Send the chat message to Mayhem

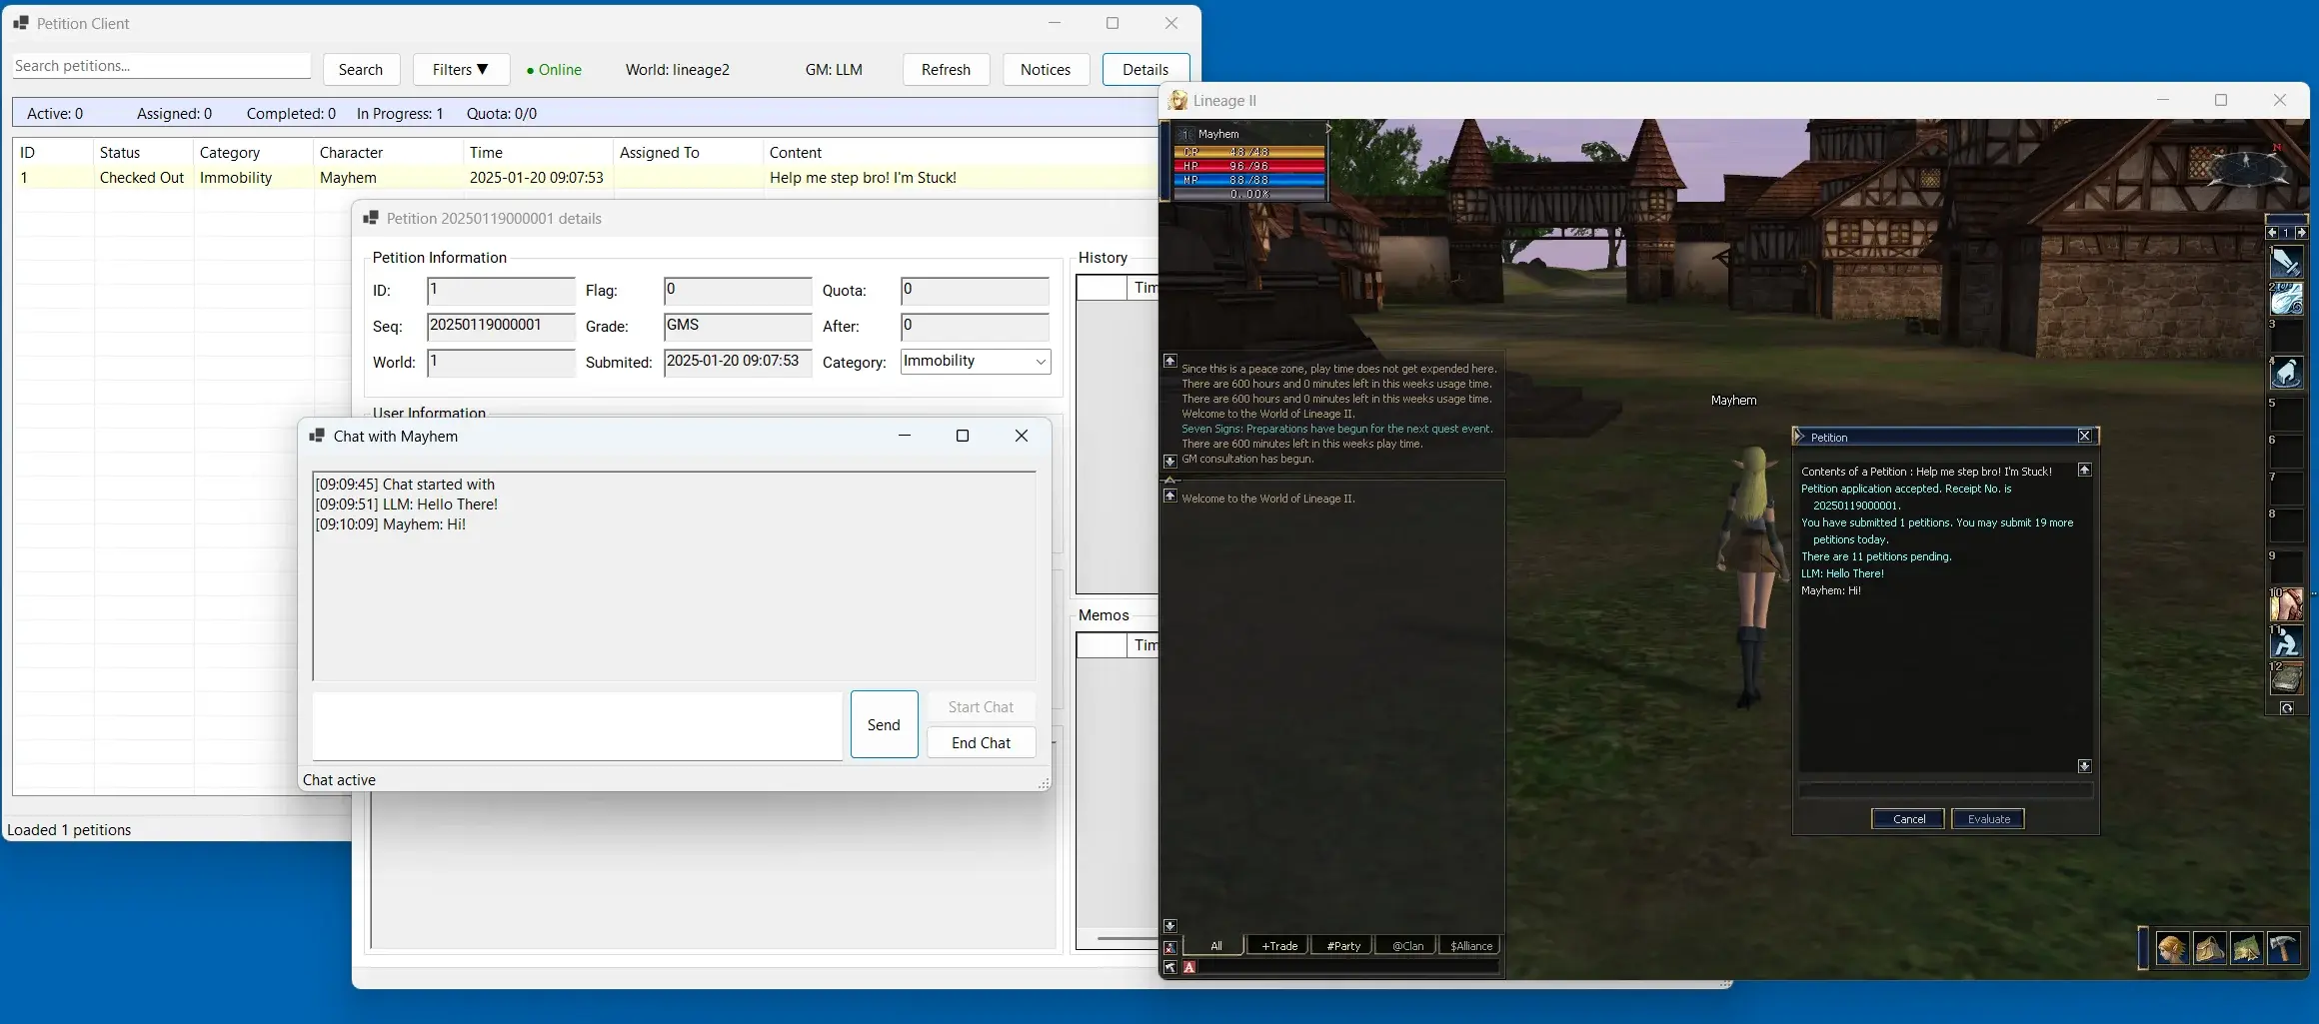pos(884,724)
